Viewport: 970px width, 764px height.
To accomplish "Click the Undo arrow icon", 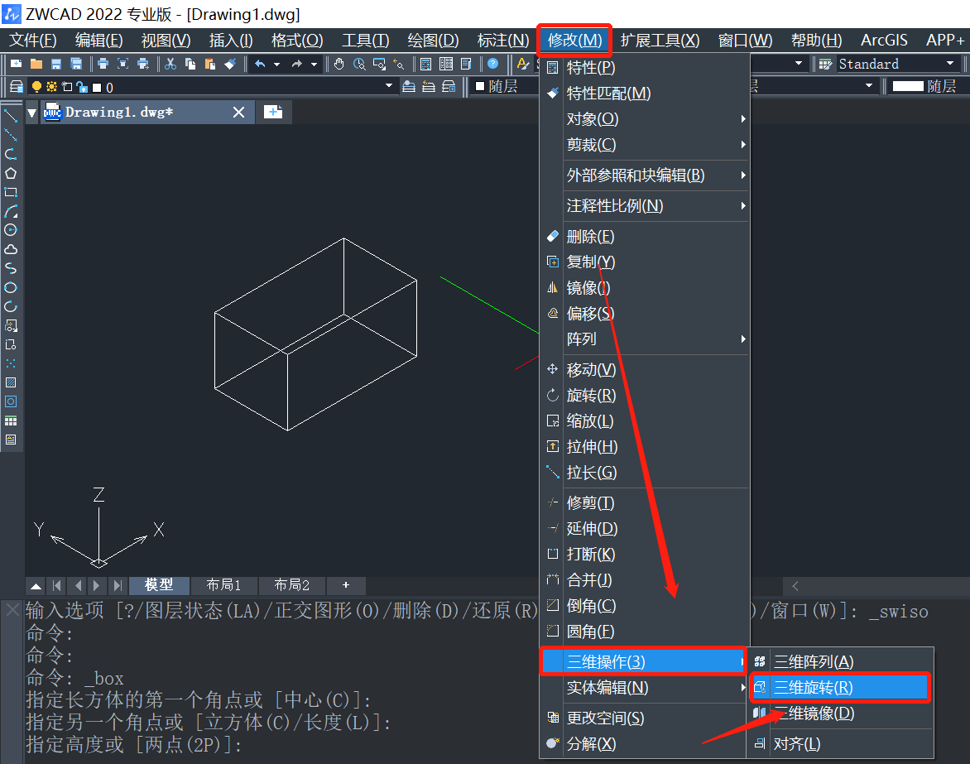I will (x=261, y=64).
